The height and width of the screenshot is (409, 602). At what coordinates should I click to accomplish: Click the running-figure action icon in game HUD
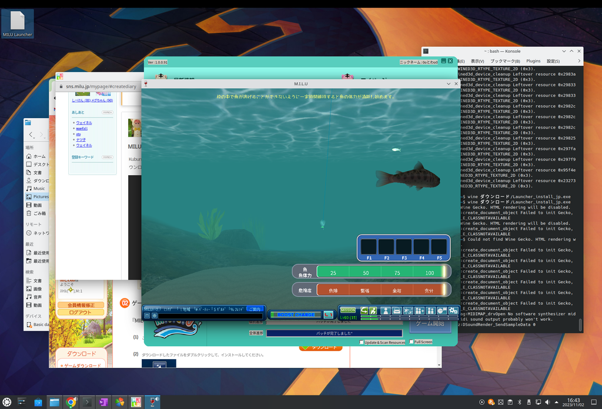coord(373,310)
